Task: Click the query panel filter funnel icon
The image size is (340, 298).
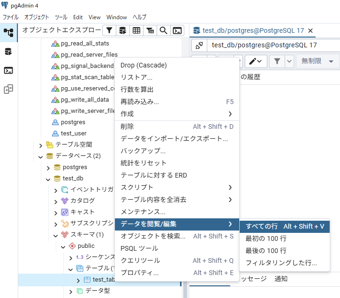Action: click(277, 61)
